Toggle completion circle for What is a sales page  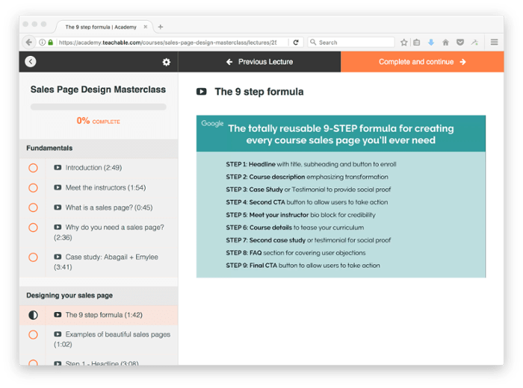pyautogui.click(x=33, y=207)
